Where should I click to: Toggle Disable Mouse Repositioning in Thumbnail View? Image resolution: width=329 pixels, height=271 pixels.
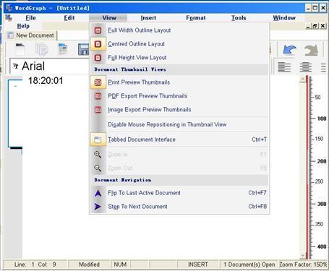coord(179,124)
